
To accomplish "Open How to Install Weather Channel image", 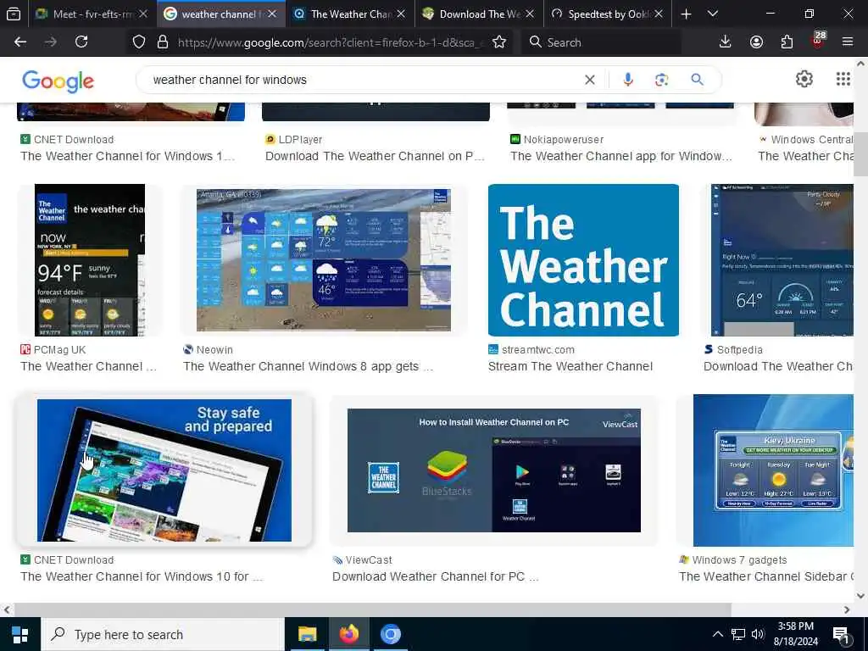I will 494,470.
